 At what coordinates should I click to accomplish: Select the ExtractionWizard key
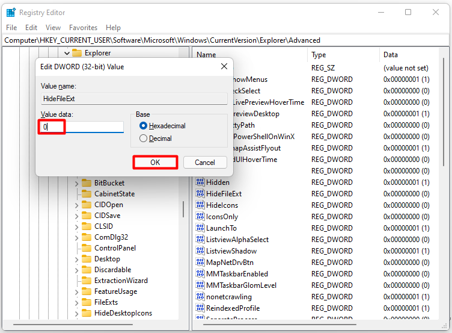(121, 281)
